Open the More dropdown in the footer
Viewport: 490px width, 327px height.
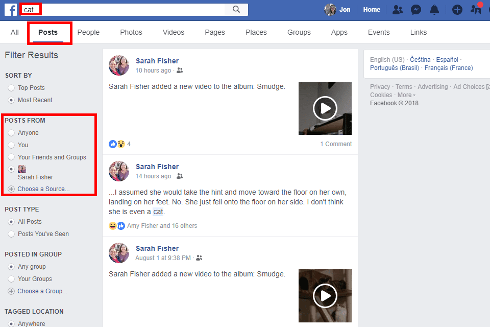(405, 95)
